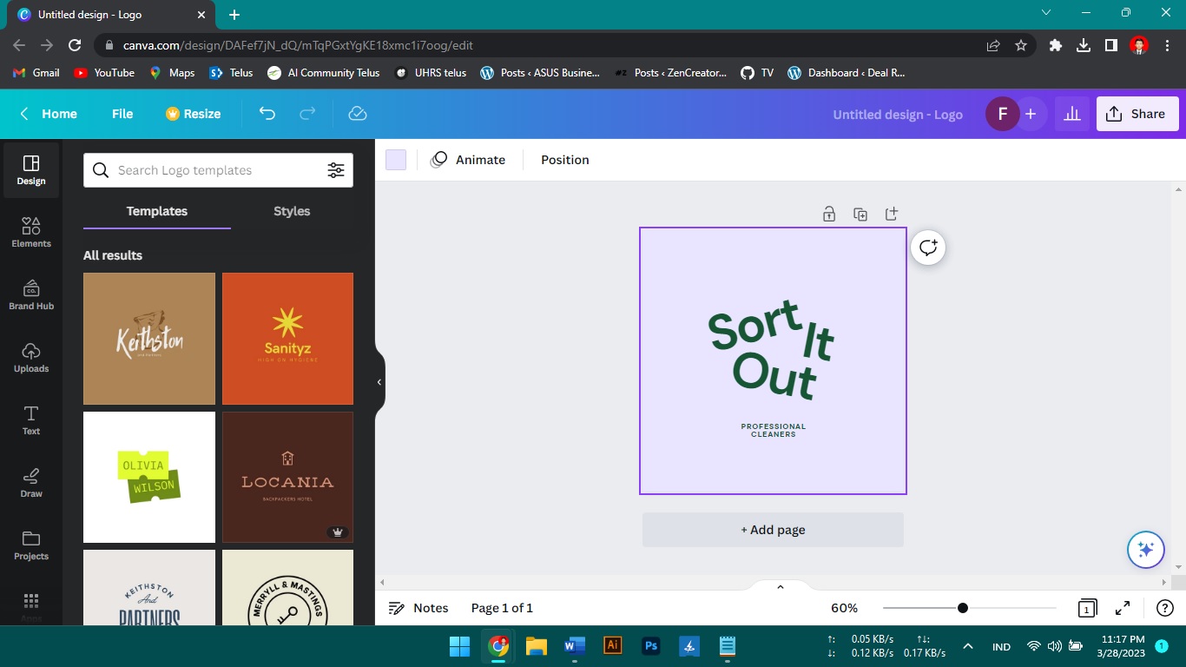Click Add page below the design
Screen dimensions: 1186x667
click(772, 529)
